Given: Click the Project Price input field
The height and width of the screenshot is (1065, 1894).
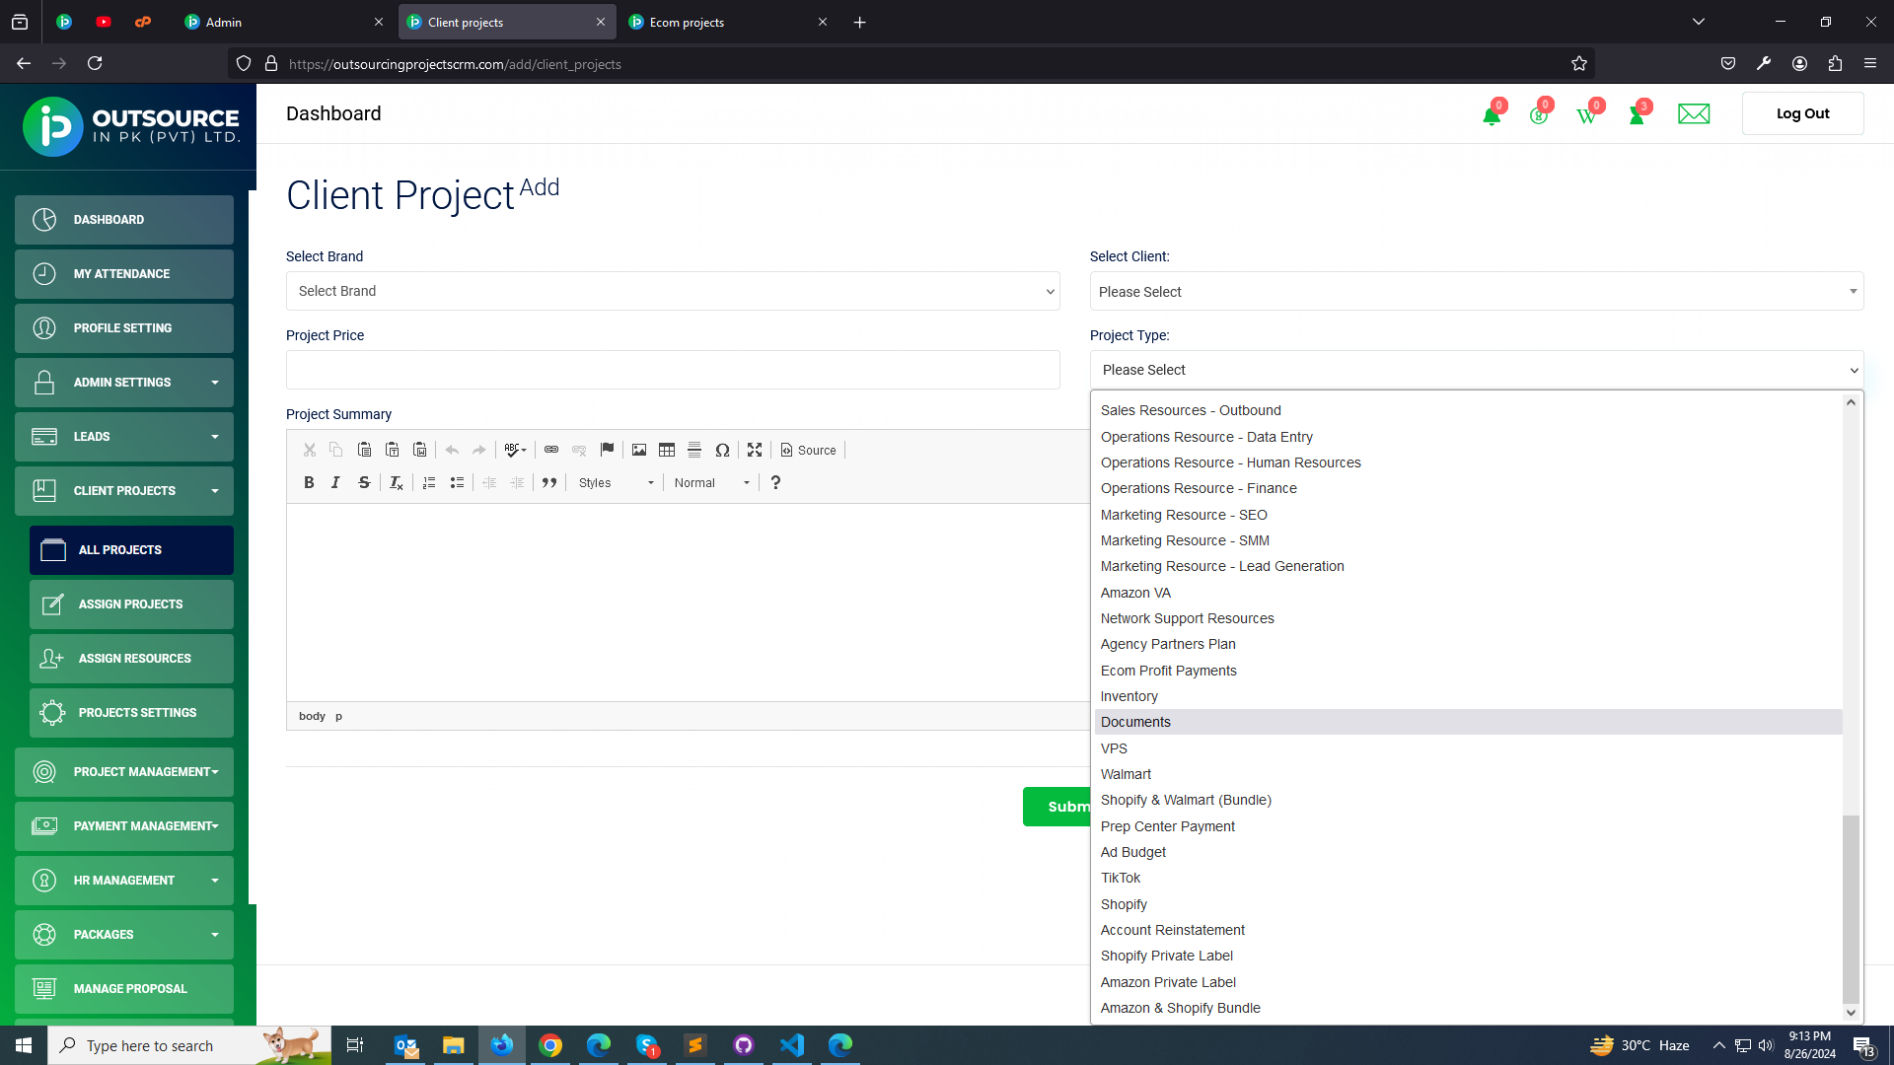Looking at the screenshot, I should point(673,370).
